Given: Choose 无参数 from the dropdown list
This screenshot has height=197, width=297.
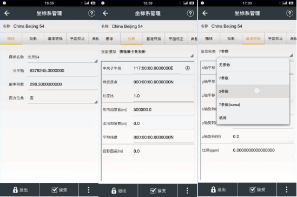Looking at the screenshot, I should click(x=253, y=65).
